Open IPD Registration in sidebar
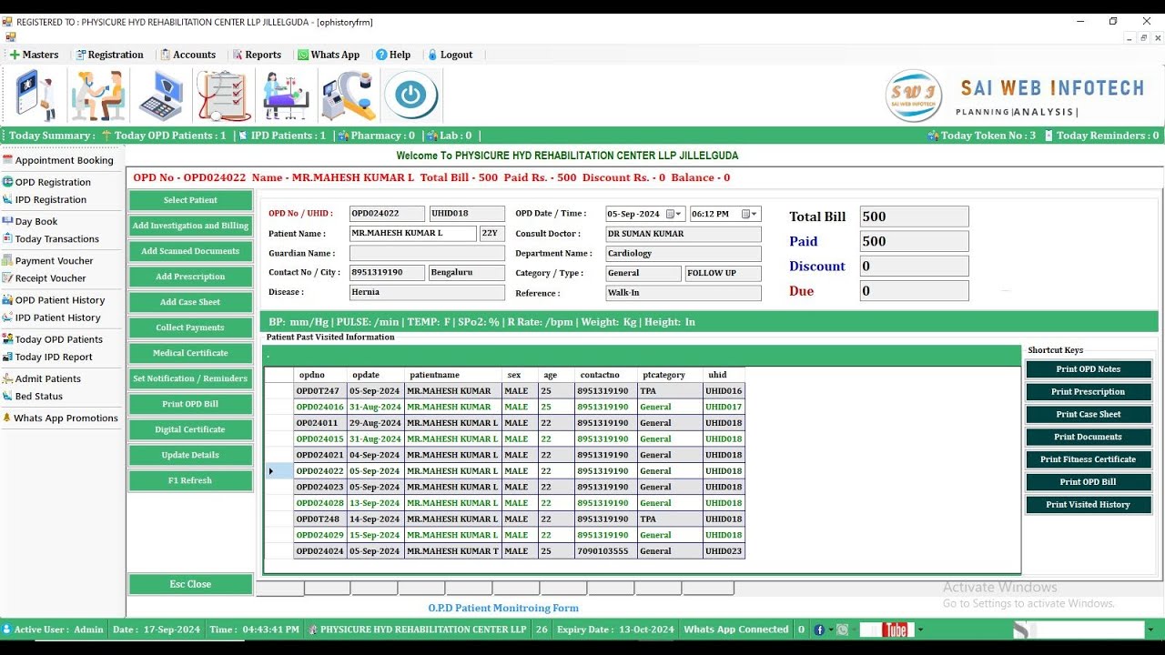The image size is (1165, 655). click(45, 199)
